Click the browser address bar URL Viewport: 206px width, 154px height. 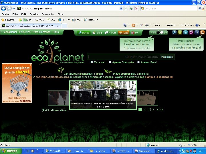click(68, 9)
